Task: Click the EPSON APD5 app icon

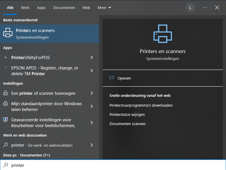Action: tap(5, 68)
